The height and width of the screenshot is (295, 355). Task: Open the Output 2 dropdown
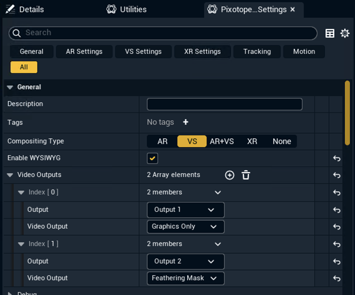[186, 261]
